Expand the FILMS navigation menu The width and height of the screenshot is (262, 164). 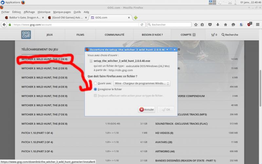coord(80,35)
